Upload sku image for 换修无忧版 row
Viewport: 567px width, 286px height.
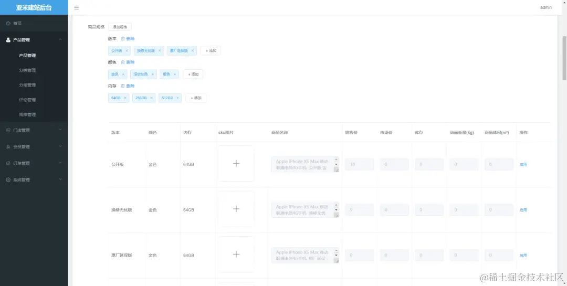tap(236, 209)
